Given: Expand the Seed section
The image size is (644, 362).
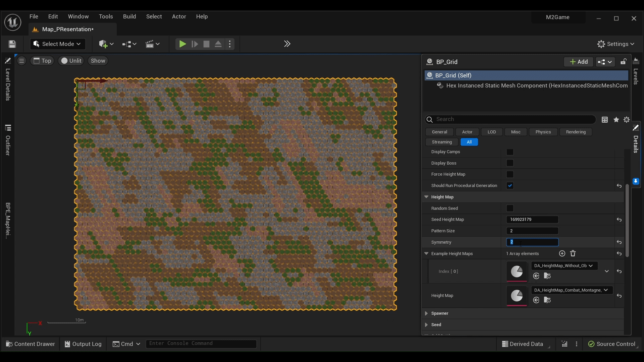Looking at the screenshot, I should (x=426, y=325).
